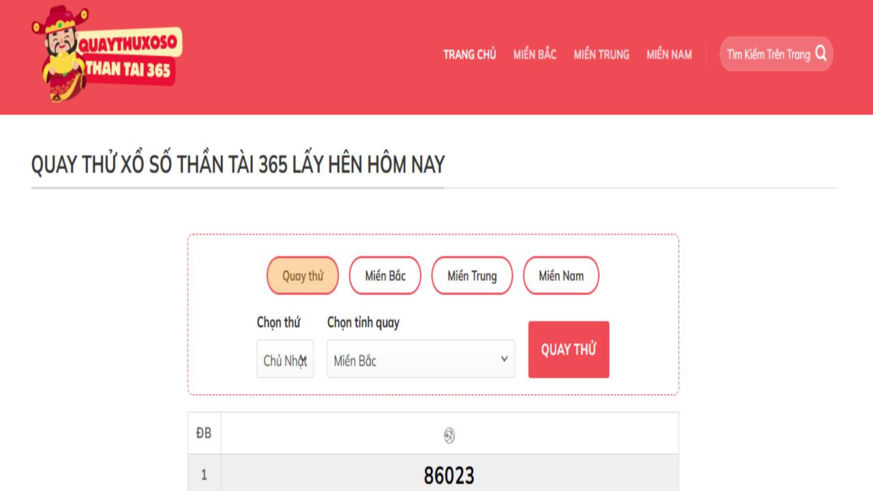Click the Than Tai 365 mascot logo

coord(106,55)
